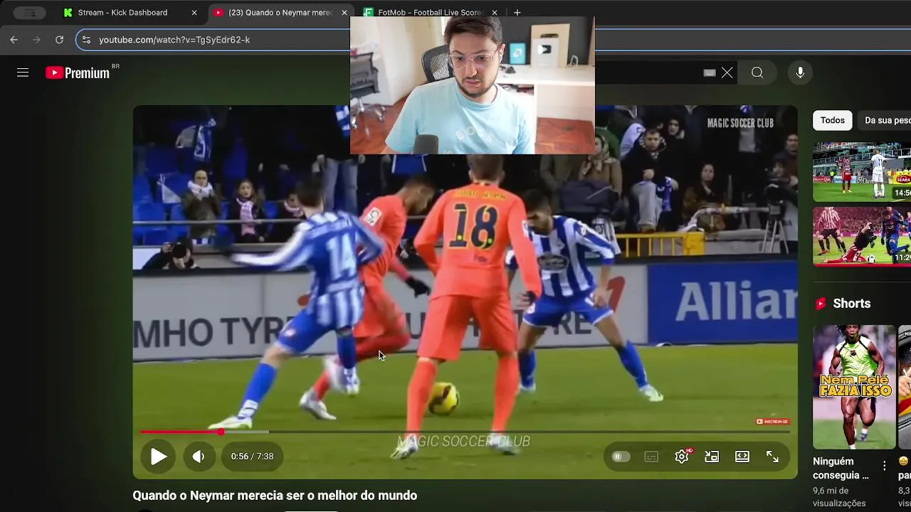The width and height of the screenshot is (911, 512).
Task: Mute the video volume
Action: (x=199, y=457)
